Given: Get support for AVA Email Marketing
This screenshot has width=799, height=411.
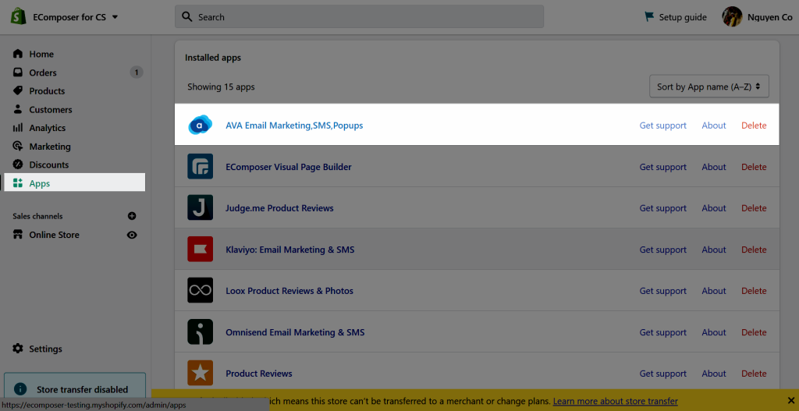Looking at the screenshot, I should [x=663, y=126].
